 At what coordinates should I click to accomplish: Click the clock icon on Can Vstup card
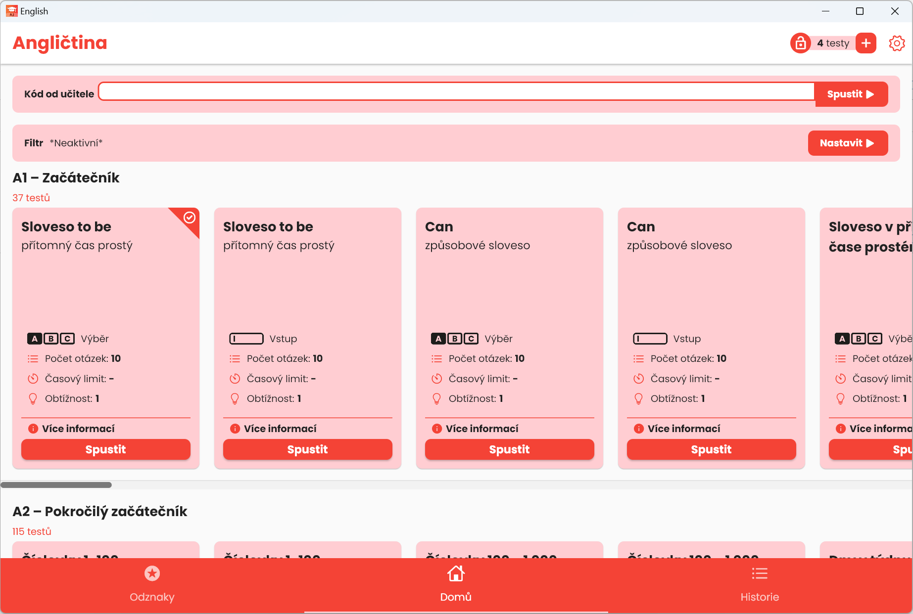pos(639,379)
